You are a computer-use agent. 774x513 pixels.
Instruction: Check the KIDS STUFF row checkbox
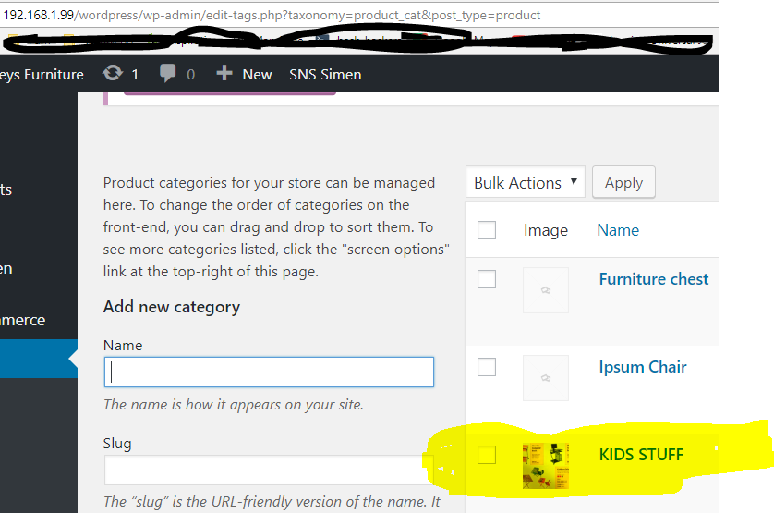click(487, 454)
